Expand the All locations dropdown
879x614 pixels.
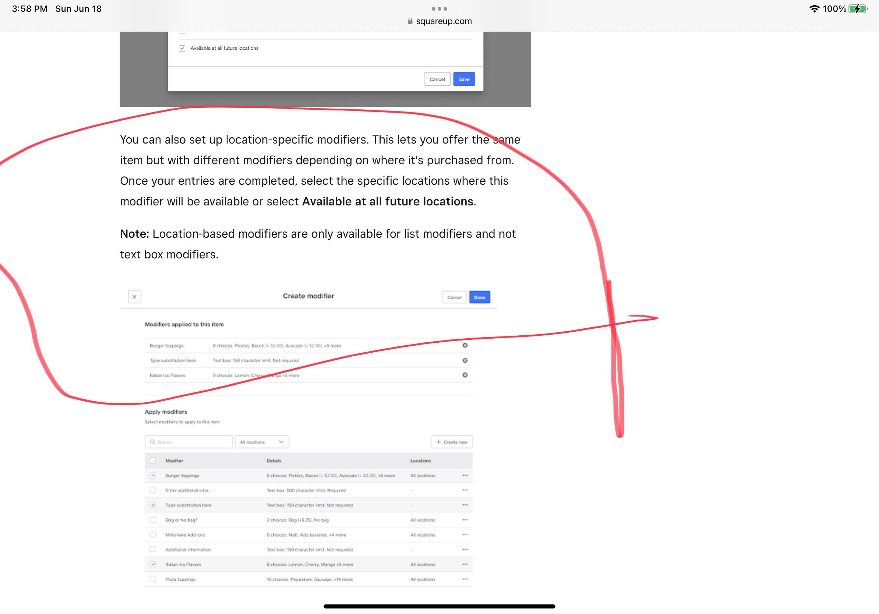pyautogui.click(x=262, y=442)
